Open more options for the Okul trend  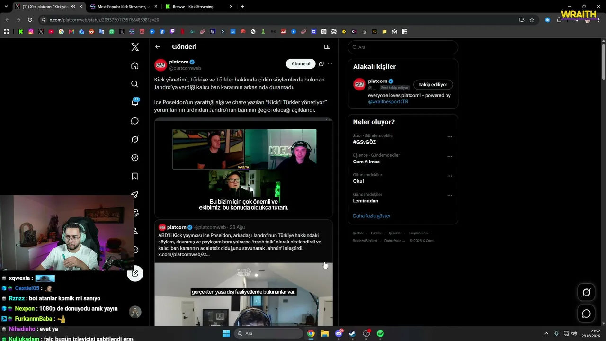450,176
